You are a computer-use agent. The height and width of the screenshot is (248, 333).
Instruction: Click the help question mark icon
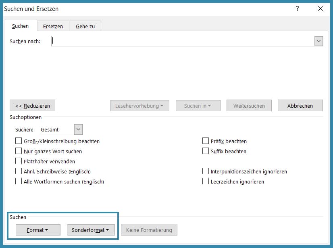[298, 8]
